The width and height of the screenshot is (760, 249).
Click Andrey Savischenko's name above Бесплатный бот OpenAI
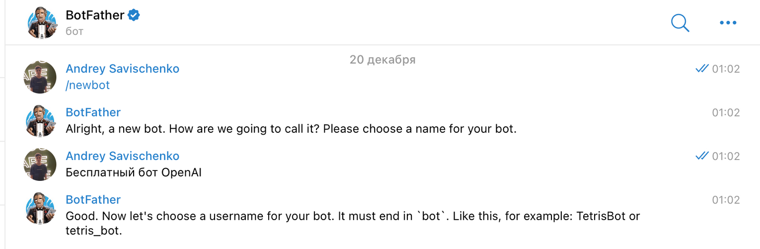pyautogui.click(x=122, y=156)
